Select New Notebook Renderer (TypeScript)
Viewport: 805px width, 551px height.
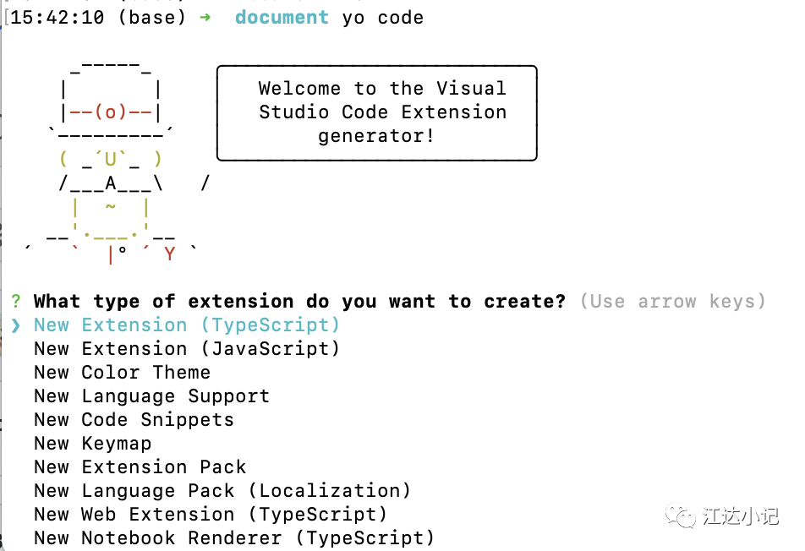pyautogui.click(x=234, y=537)
